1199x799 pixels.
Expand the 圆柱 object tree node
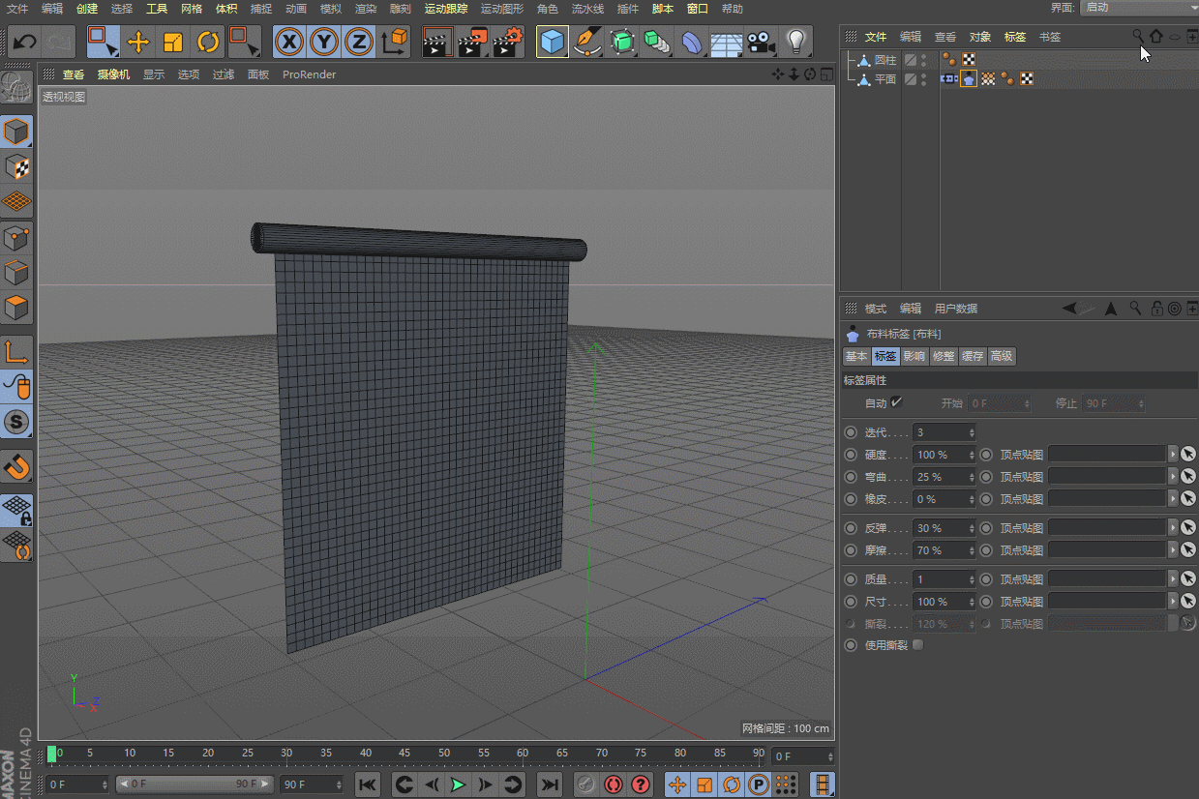tap(852, 60)
